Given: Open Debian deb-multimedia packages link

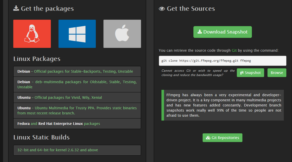Looking at the screenshot, I should point(77,84).
